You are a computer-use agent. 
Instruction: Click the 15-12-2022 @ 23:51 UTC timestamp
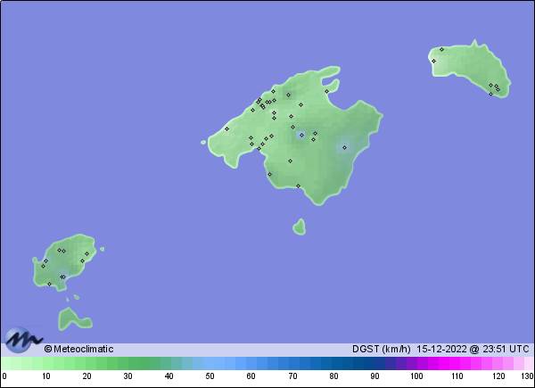click(x=473, y=349)
